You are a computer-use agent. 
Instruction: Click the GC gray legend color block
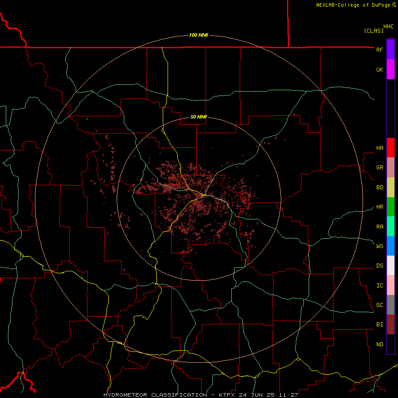pyautogui.click(x=390, y=305)
